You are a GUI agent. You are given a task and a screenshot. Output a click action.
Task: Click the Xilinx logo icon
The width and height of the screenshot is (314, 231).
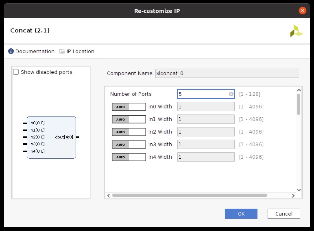pos(297,31)
